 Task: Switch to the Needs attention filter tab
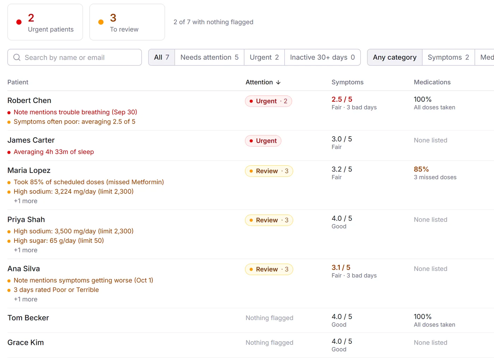click(x=209, y=57)
